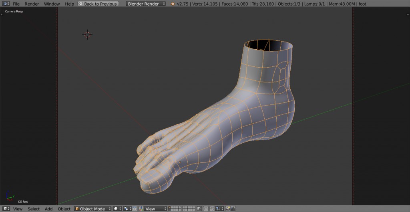Click the foot object's origin dot
This screenshot has height=212, width=410.
(180, 162)
